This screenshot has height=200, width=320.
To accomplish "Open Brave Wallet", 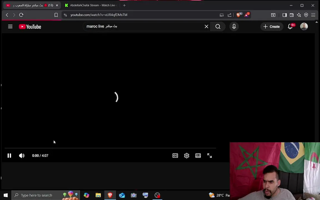I will click(x=292, y=15).
